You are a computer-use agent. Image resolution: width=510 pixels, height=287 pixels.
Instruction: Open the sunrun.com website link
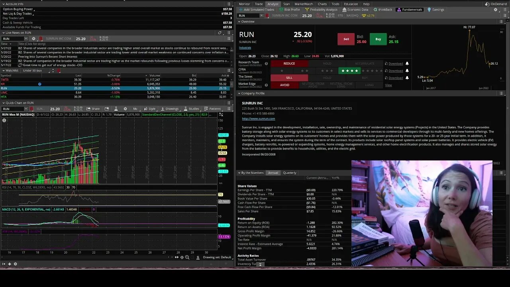coord(258,118)
